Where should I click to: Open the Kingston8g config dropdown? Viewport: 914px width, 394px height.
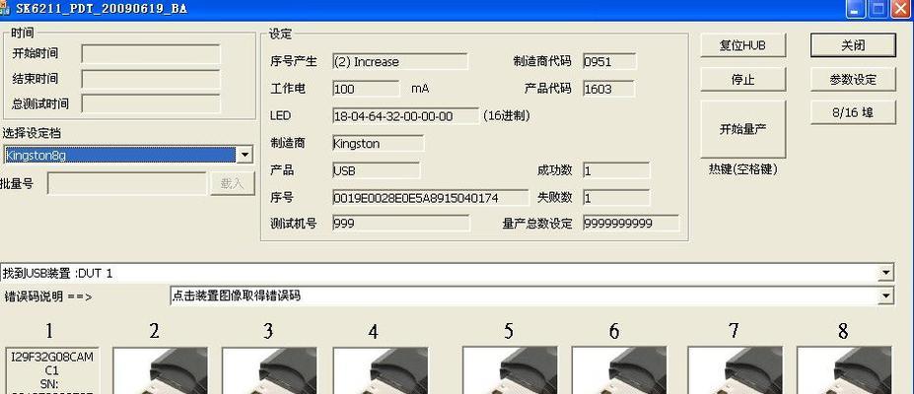pyautogui.click(x=245, y=155)
